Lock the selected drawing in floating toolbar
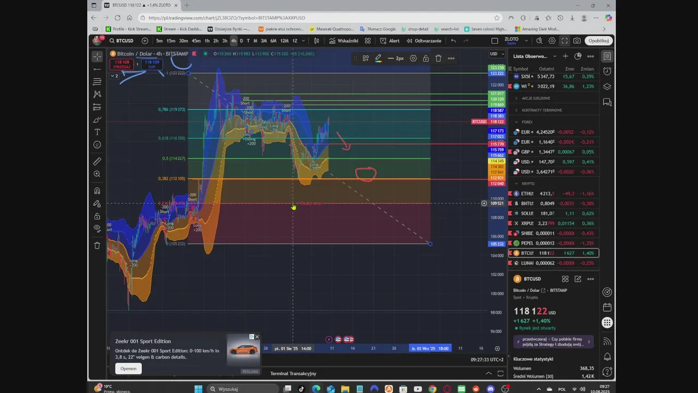This screenshot has width=698, height=393. click(x=425, y=58)
